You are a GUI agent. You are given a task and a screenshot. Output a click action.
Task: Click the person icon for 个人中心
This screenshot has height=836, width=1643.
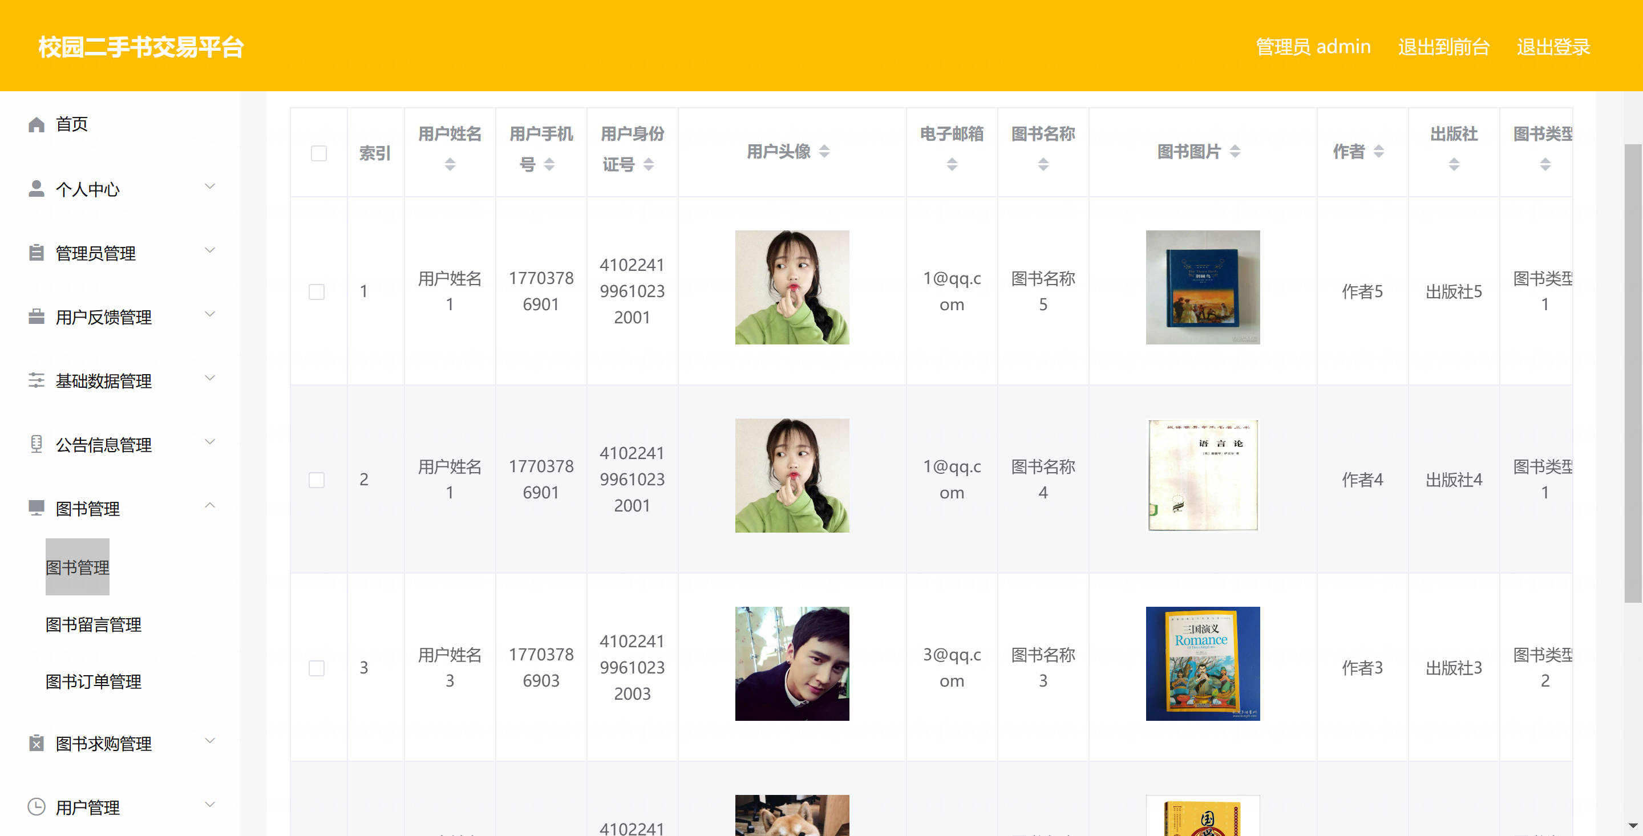coord(37,188)
